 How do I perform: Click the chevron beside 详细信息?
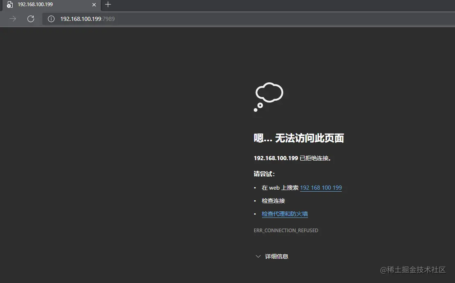pos(258,256)
